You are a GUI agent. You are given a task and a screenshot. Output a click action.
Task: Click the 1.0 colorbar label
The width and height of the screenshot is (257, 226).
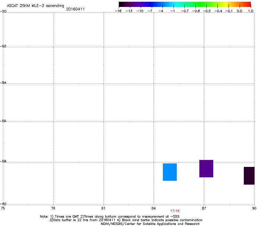[251, 11]
